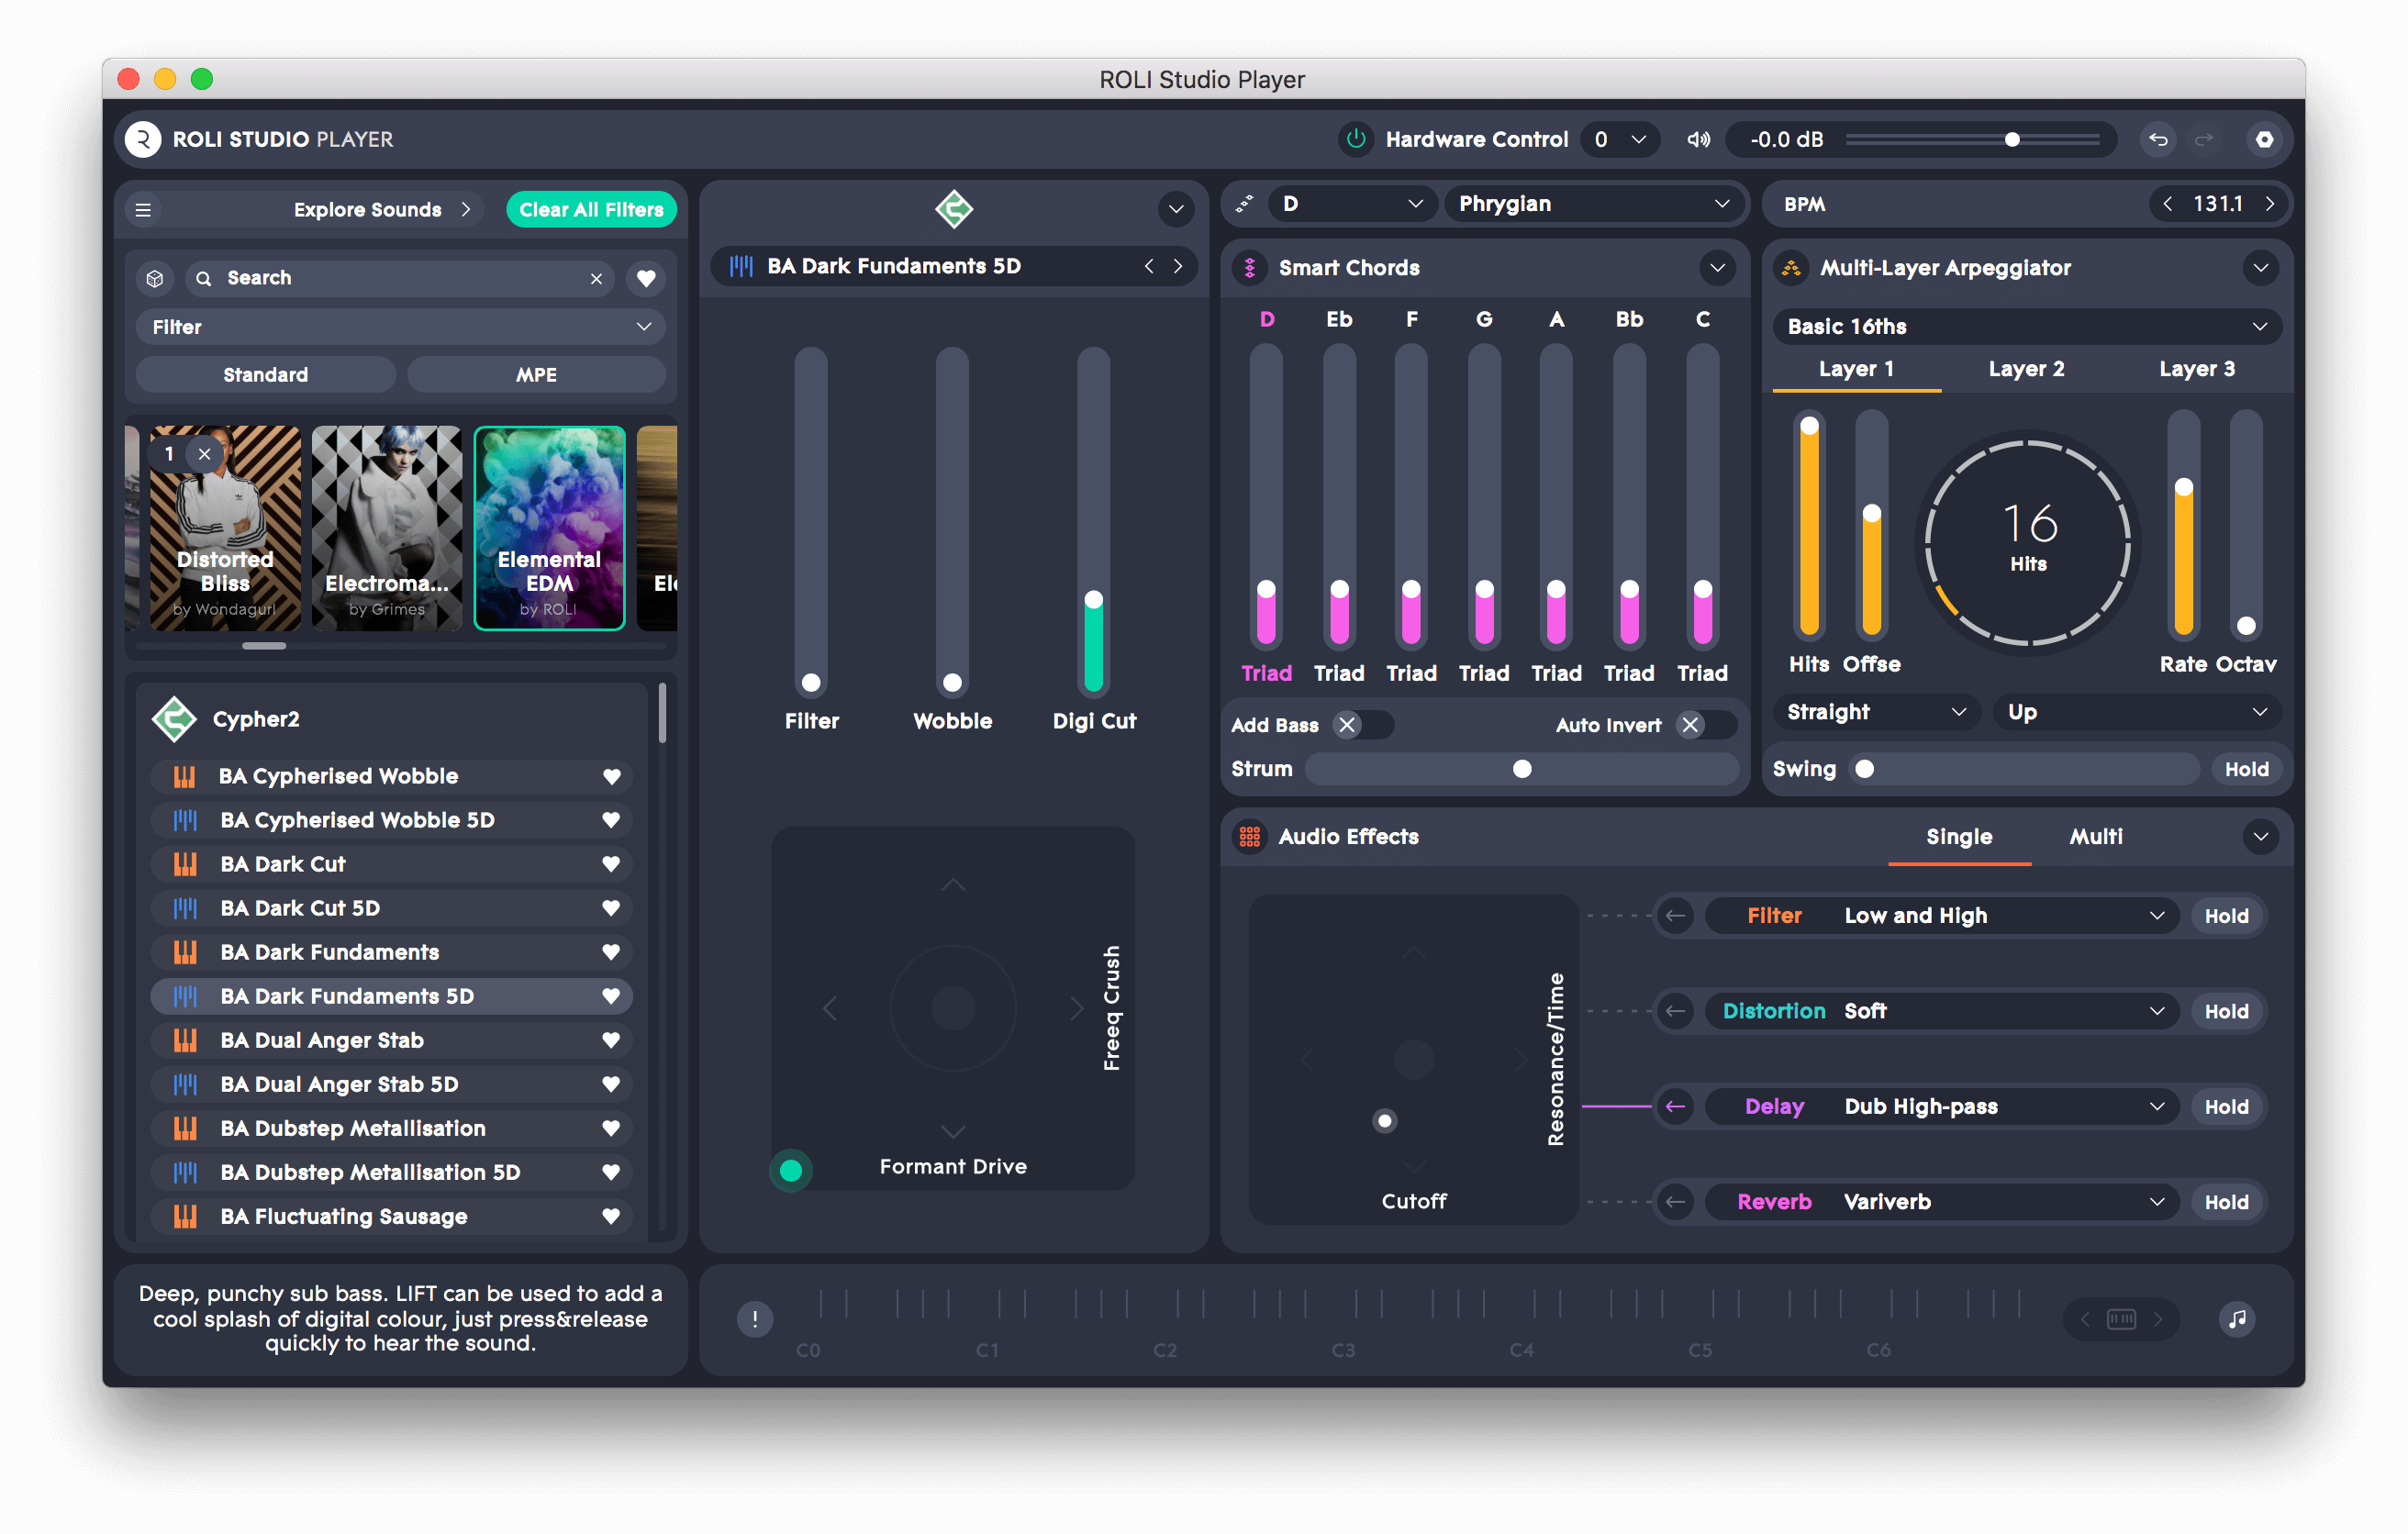This screenshot has height=1534, width=2408.
Task: Click Clear All Filters button
Action: (x=592, y=209)
